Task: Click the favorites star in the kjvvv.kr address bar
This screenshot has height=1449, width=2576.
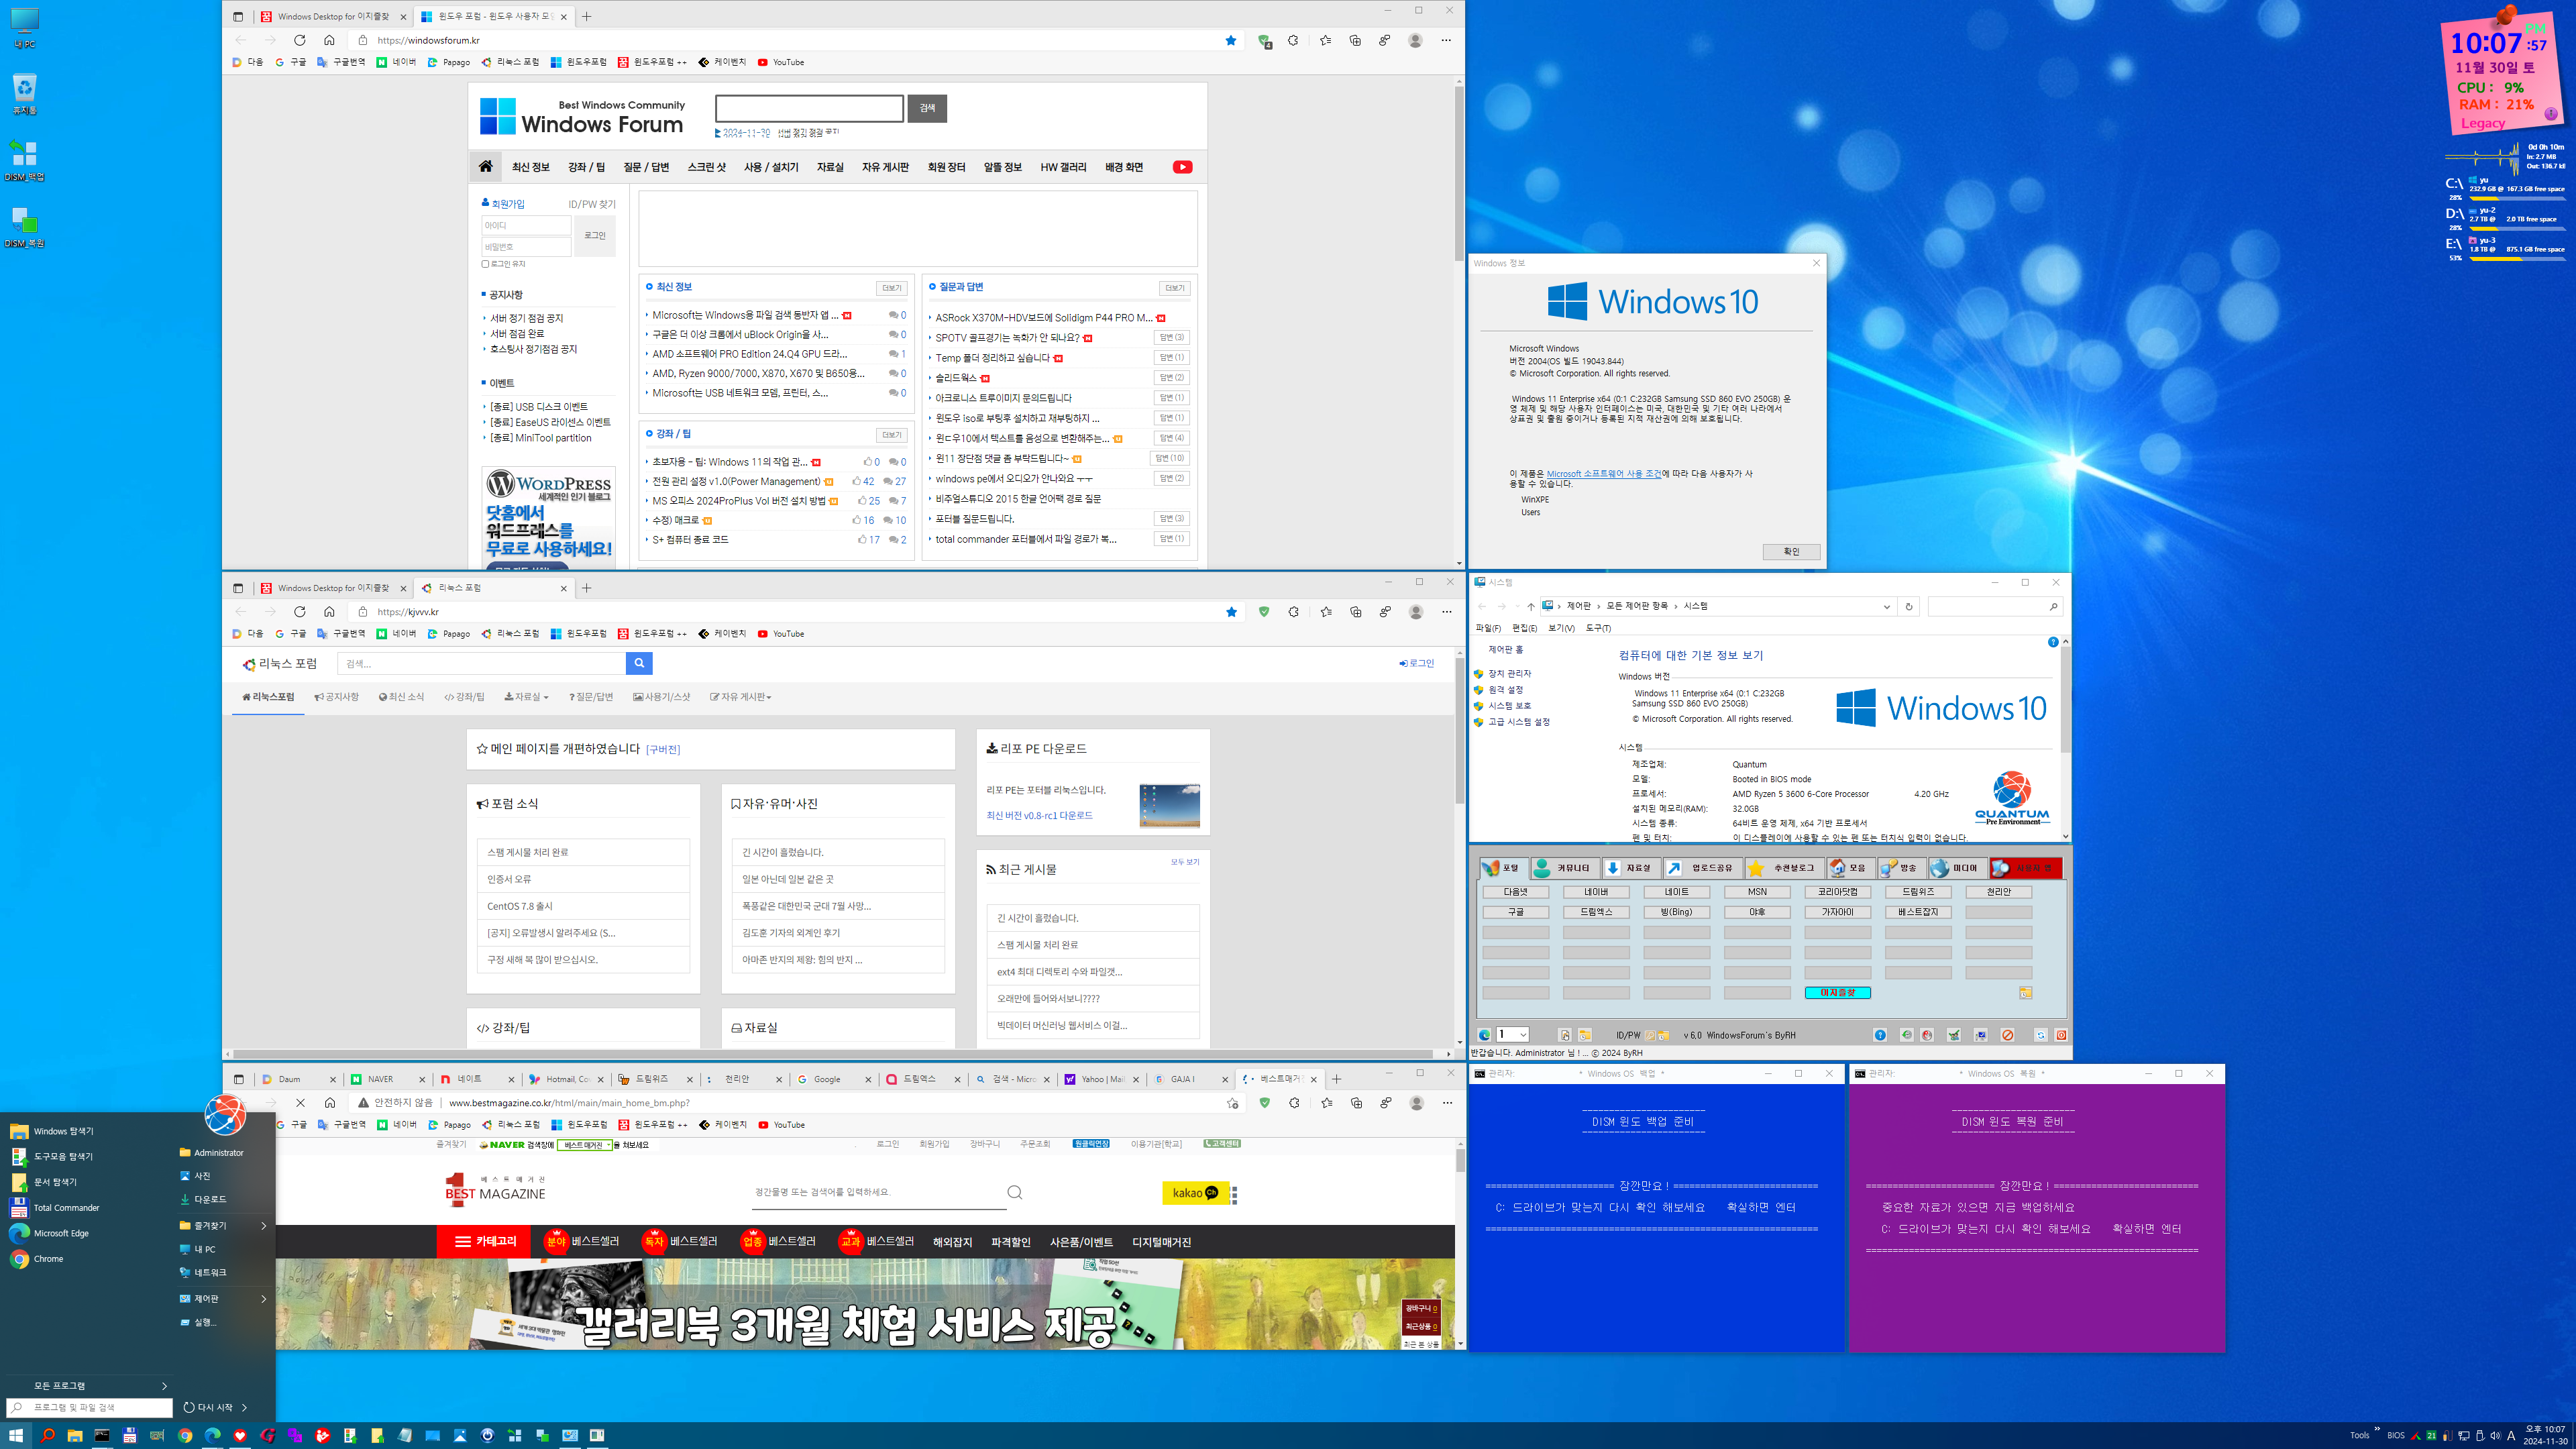Action: point(1231,612)
